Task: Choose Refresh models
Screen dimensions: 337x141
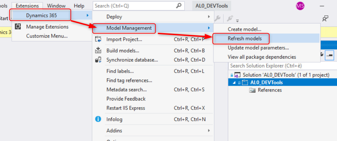Action: pos(266,39)
